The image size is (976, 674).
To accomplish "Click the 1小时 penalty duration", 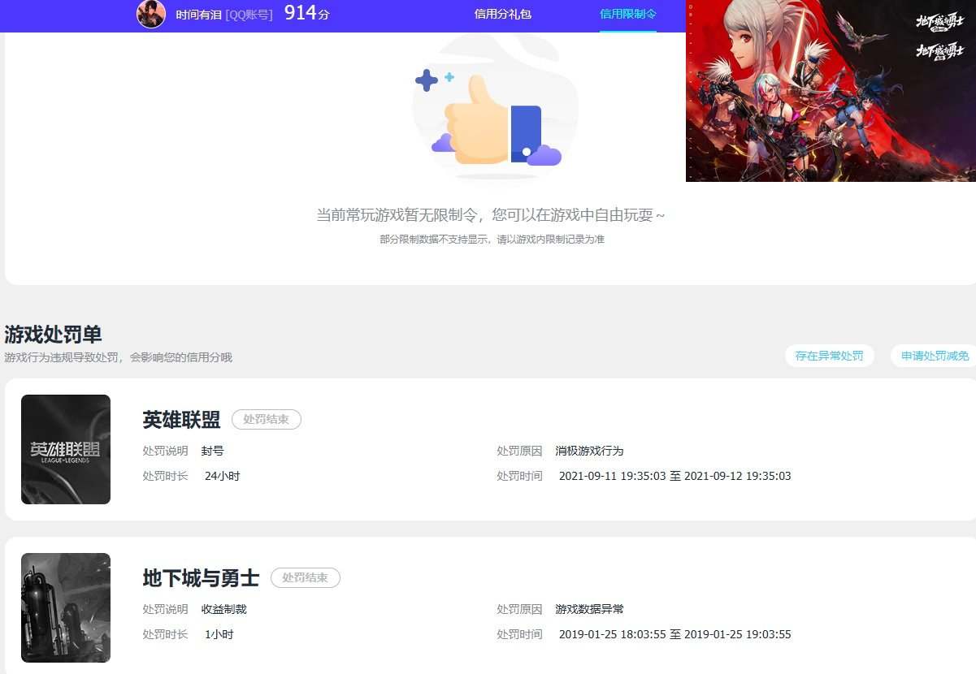I will [x=219, y=634].
